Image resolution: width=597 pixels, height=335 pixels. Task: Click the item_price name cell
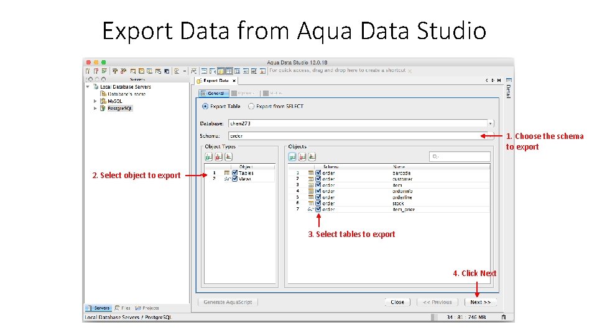tap(404, 209)
